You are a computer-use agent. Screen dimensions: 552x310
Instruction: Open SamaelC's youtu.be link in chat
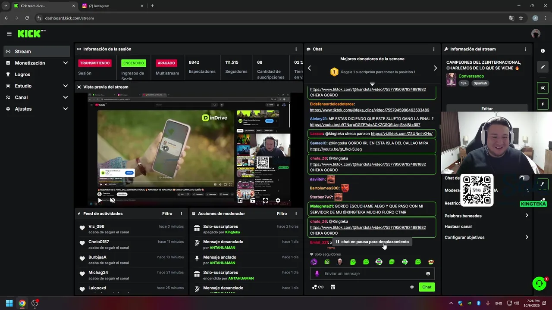[x=336, y=149]
